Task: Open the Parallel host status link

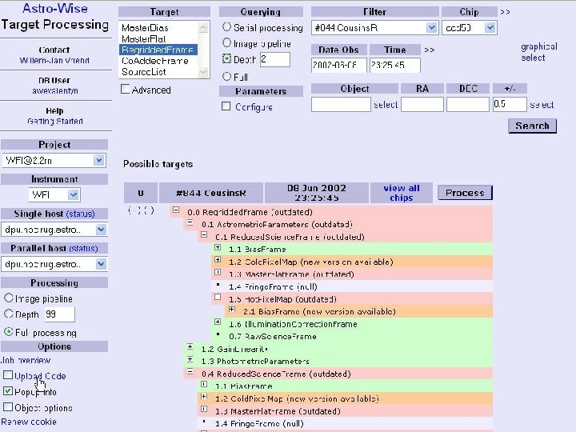Action: 83,248
